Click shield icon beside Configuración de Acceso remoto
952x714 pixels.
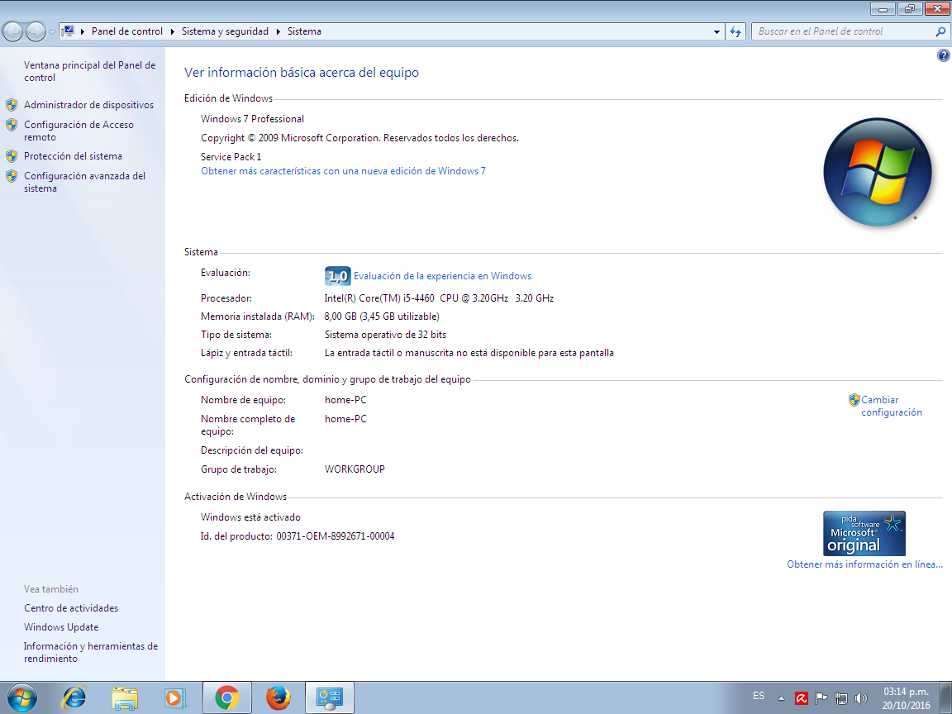[x=12, y=125]
